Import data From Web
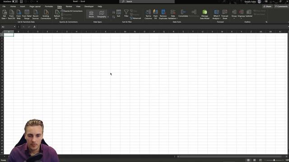 (19, 14)
